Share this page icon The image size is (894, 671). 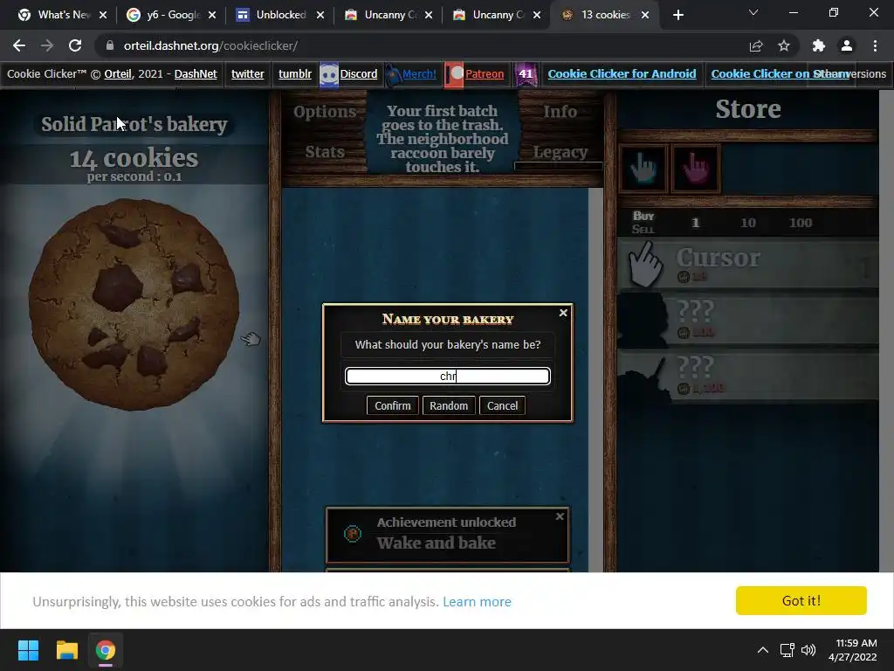click(x=756, y=45)
